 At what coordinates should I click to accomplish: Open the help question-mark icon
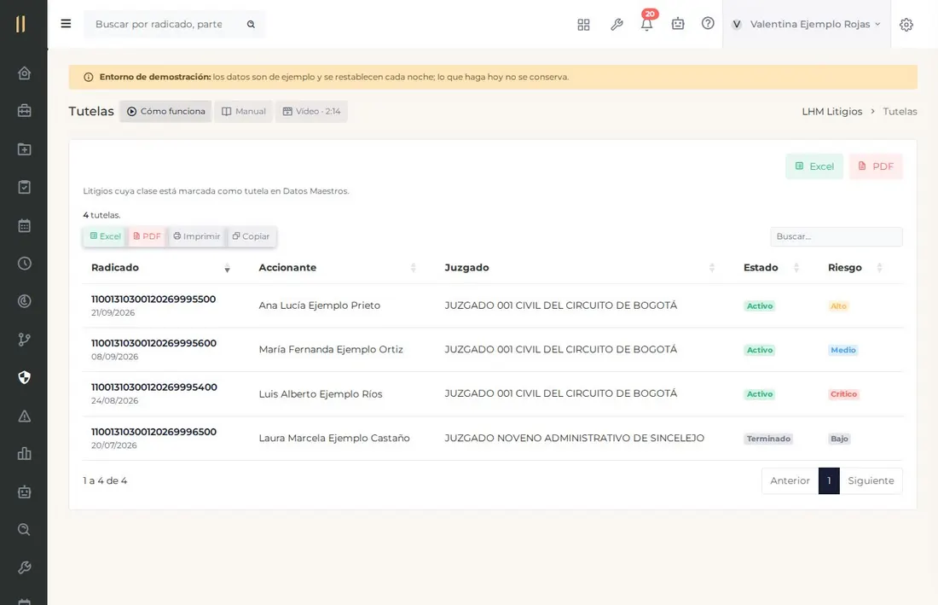(x=708, y=23)
